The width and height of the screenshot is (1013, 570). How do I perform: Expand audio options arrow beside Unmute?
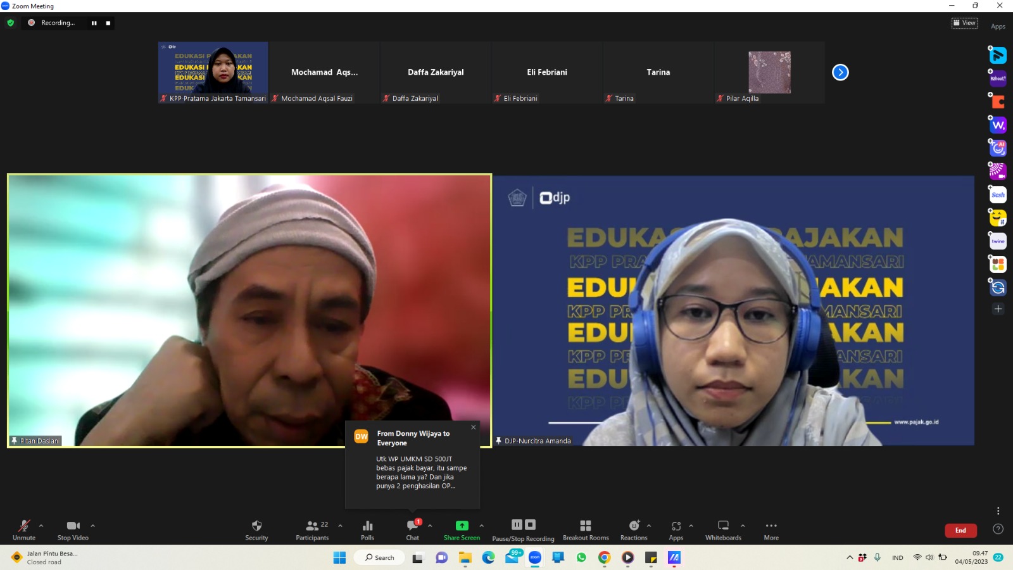41,526
